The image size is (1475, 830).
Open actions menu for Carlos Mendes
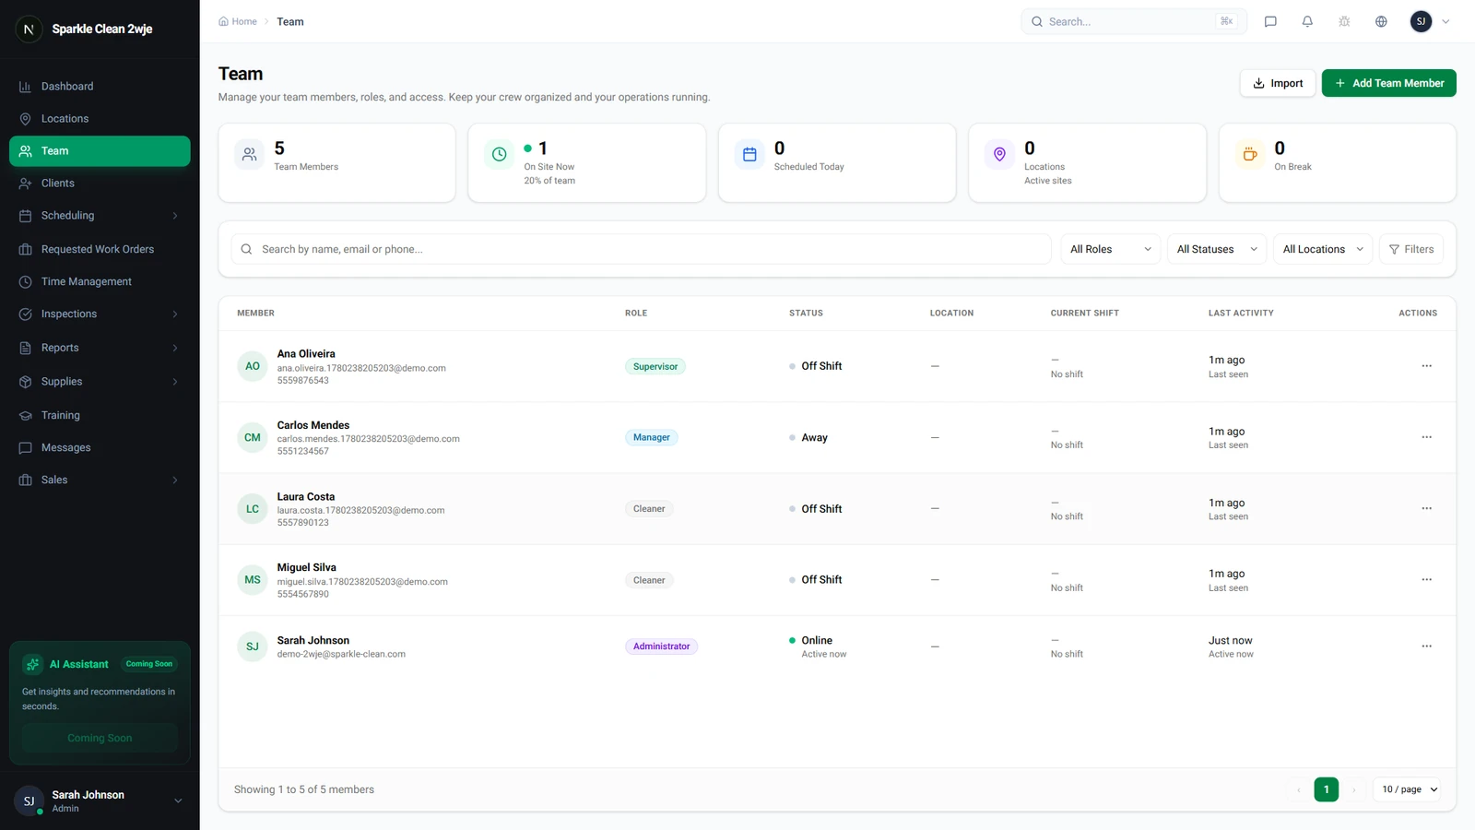click(x=1426, y=437)
